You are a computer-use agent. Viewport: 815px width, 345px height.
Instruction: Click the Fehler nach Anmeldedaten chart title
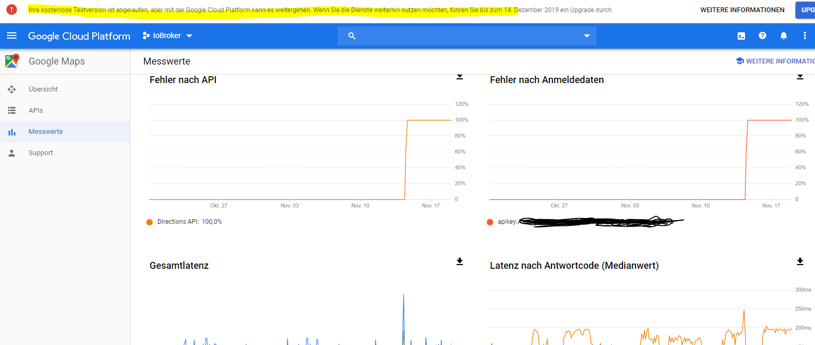coord(547,80)
